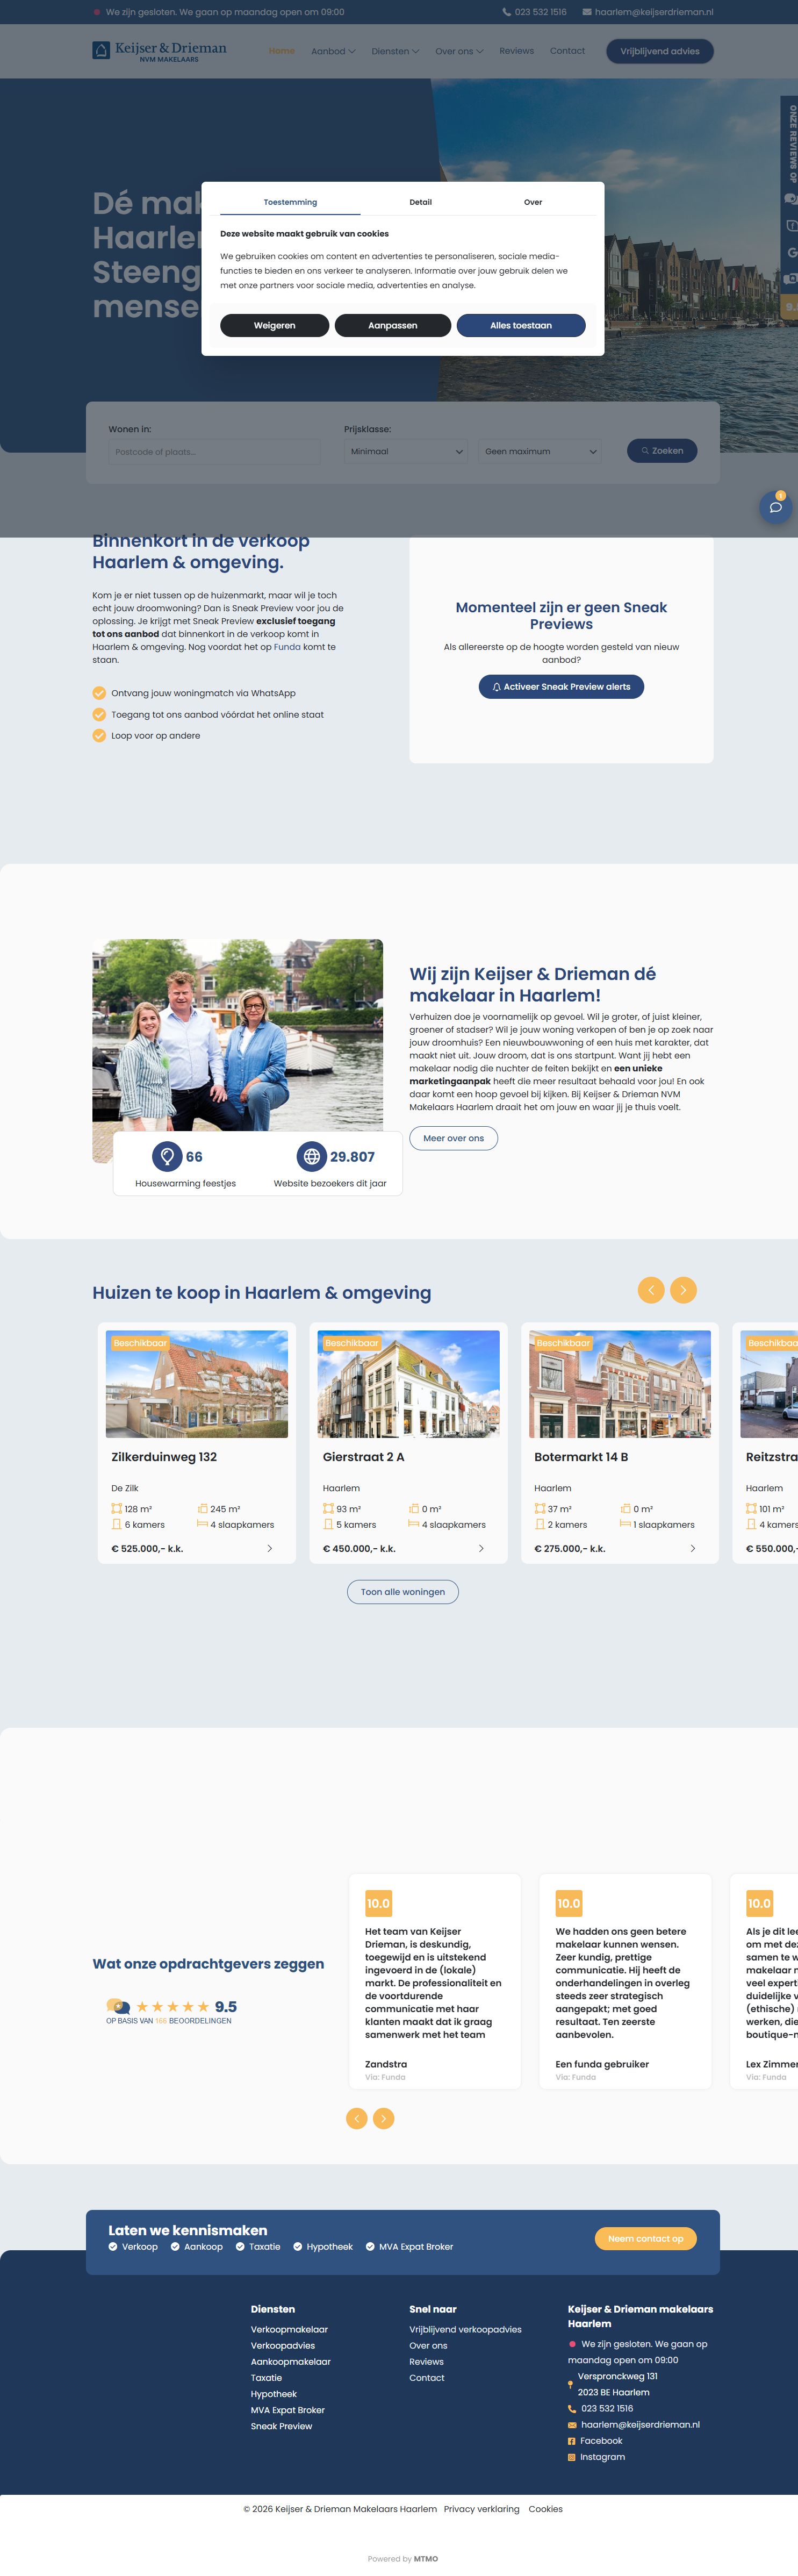Click the housewarming pin icon beside 66
This screenshot has width=798, height=2576.
pos(167,1156)
